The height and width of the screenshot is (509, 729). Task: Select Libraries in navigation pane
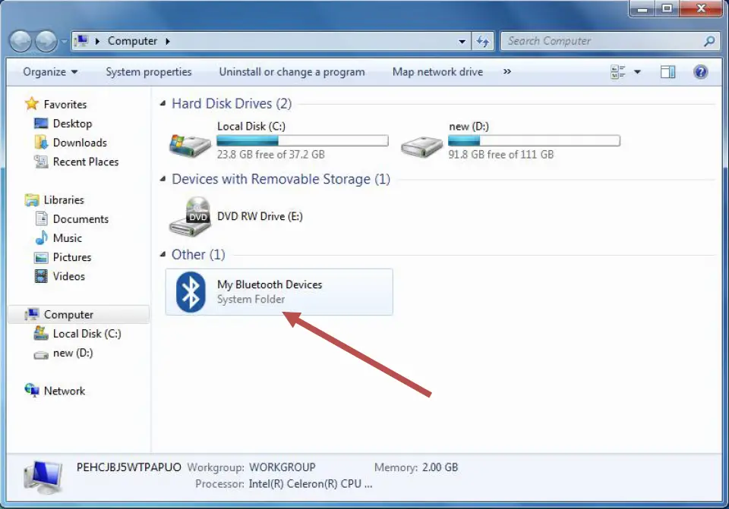click(64, 200)
